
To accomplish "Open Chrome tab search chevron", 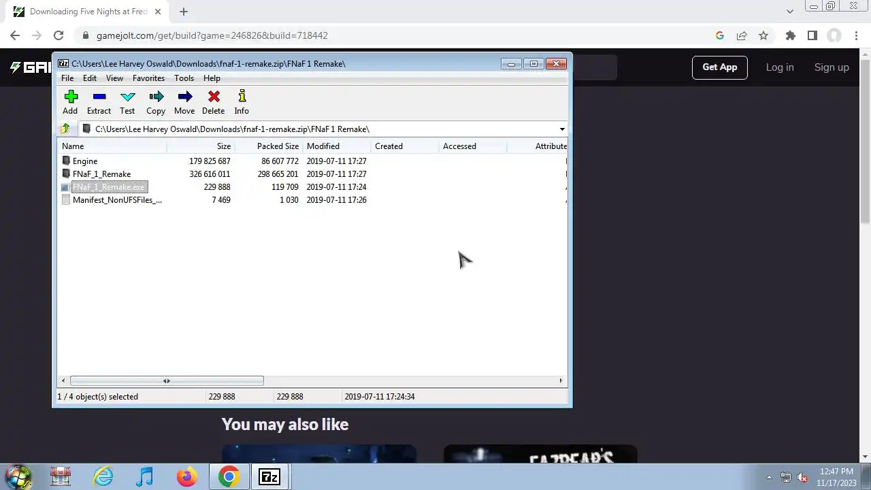I will tap(790, 12).
